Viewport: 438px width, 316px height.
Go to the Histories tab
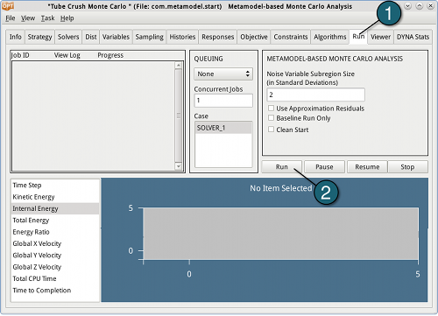[182, 37]
